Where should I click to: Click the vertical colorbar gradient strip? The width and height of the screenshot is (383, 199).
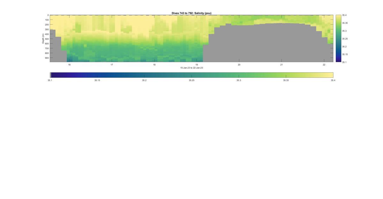(x=338, y=38)
